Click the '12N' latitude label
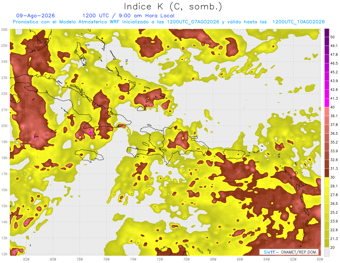This screenshot has width=340, height=263. [x=4, y=254]
